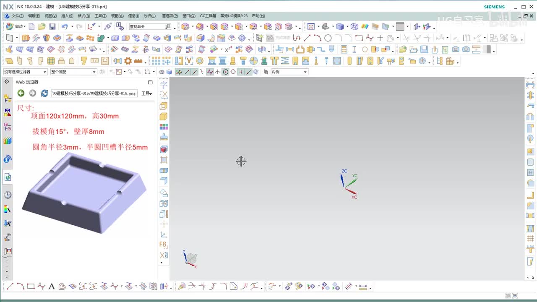Open the 分析(L) menu
537x302 pixels.
tap(149, 16)
